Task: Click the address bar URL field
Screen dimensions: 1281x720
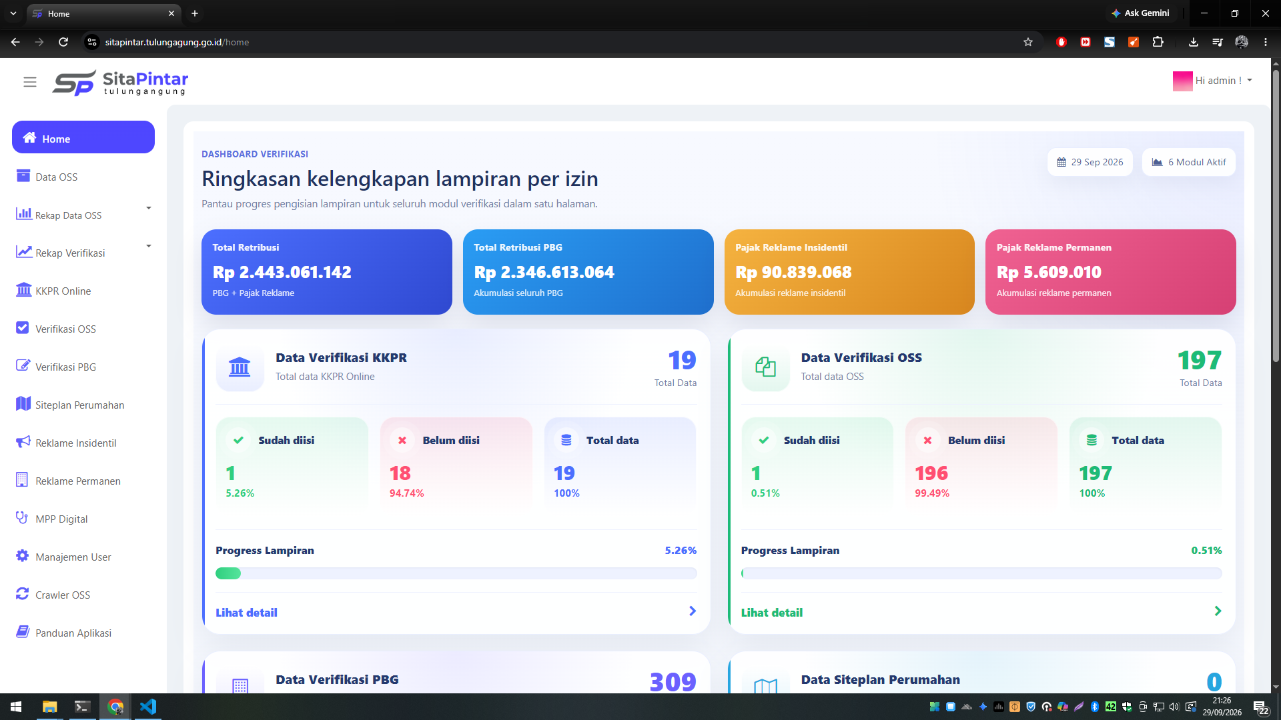Action: coord(560,42)
